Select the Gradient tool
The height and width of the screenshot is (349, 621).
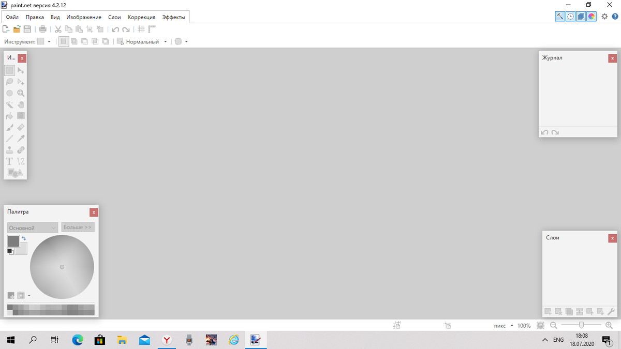[21, 116]
